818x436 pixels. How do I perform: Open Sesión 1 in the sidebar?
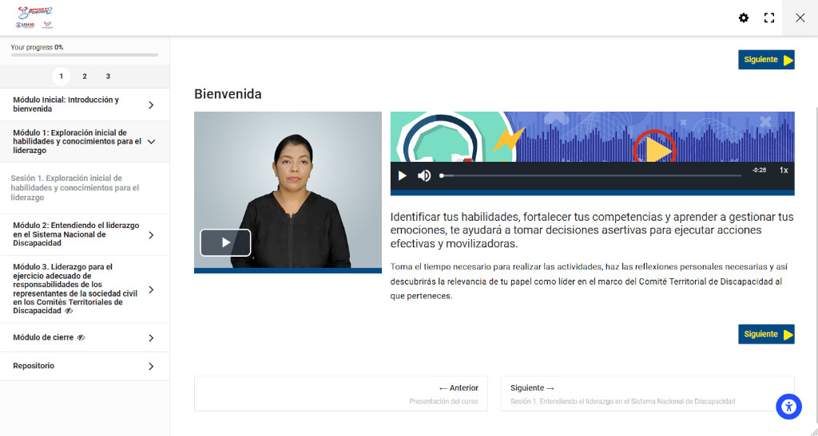point(76,188)
